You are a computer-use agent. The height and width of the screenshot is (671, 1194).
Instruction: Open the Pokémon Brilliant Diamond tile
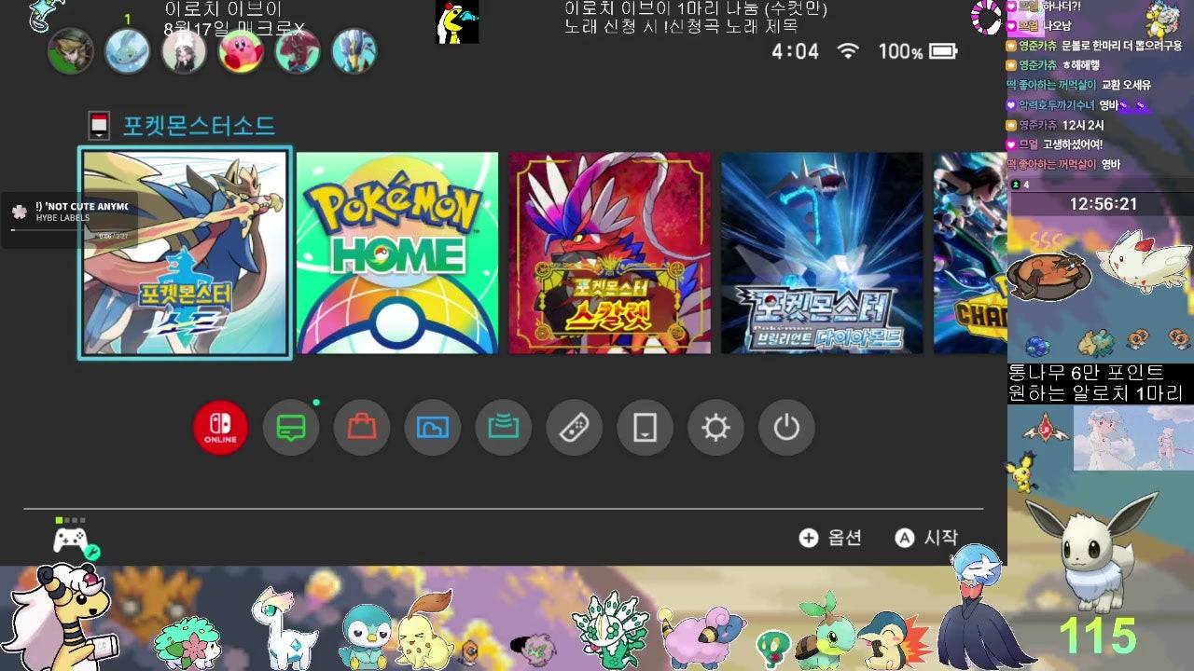tap(822, 253)
